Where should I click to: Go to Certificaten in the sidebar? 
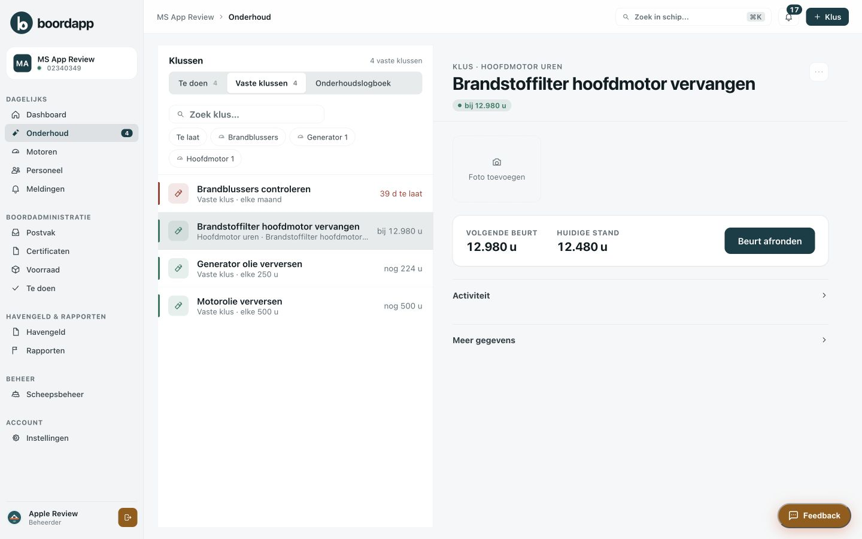pyautogui.click(x=72, y=251)
